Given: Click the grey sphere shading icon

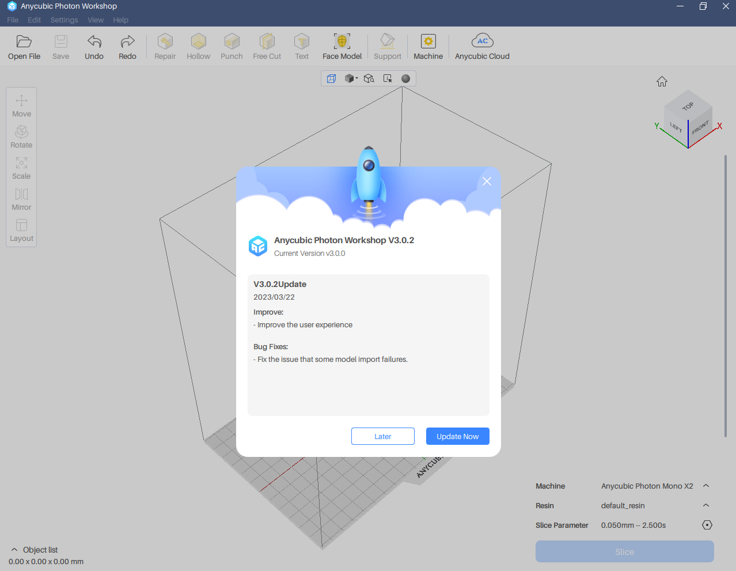Looking at the screenshot, I should click(x=405, y=78).
